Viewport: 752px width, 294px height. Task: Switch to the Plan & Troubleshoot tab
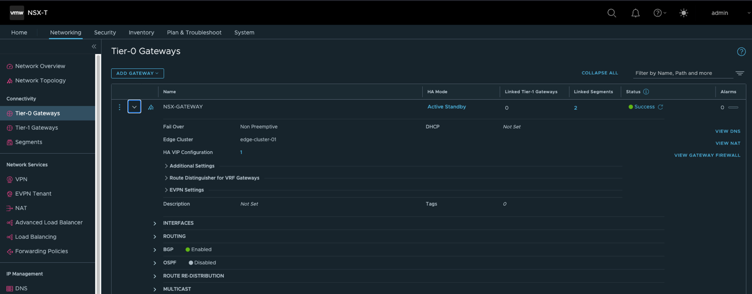[194, 32]
